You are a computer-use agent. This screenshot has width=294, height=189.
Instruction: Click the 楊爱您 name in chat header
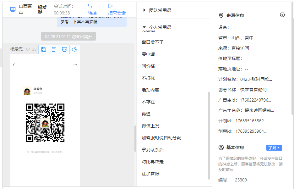pos(42,9)
